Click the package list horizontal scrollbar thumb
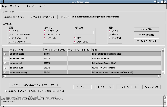Viewport: 167px width, 107px height. (63, 76)
